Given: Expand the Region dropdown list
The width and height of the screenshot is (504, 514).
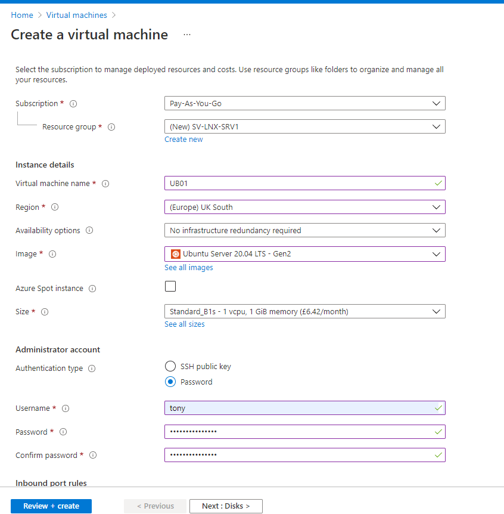Looking at the screenshot, I should 304,207.
